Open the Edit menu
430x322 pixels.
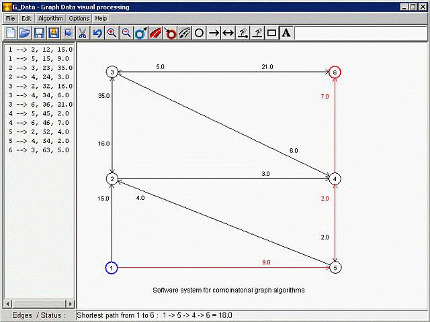[27, 18]
